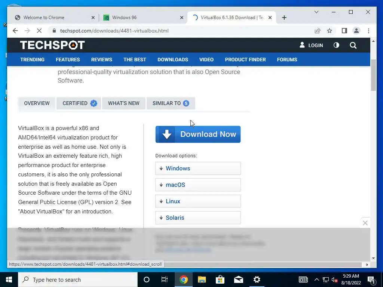
Task: Close the Windows 96 tab
Action: (x=182, y=18)
